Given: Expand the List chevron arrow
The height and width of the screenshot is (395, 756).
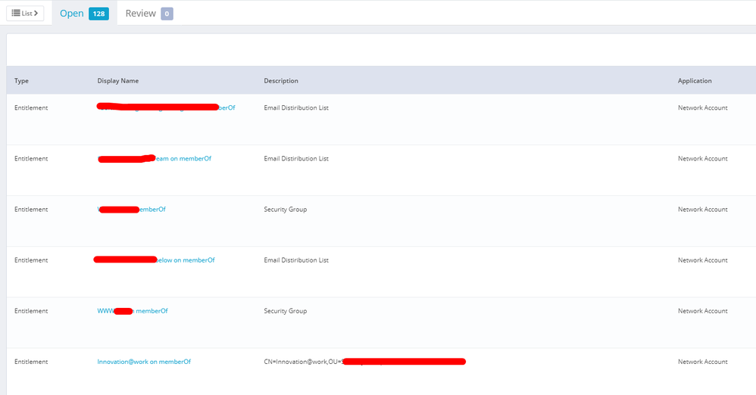Looking at the screenshot, I should [36, 13].
